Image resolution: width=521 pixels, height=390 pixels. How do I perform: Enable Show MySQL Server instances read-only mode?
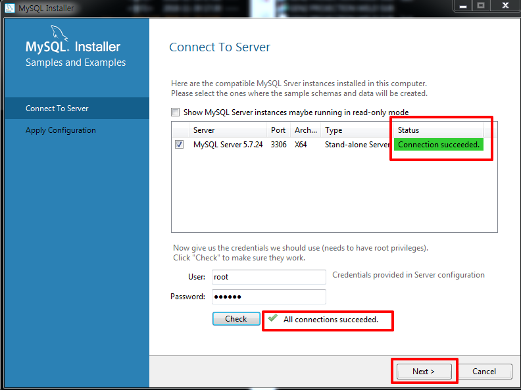pos(176,112)
